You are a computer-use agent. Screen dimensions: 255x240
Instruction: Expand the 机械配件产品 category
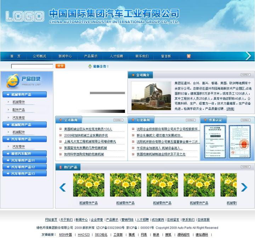(x=24, y=125)
